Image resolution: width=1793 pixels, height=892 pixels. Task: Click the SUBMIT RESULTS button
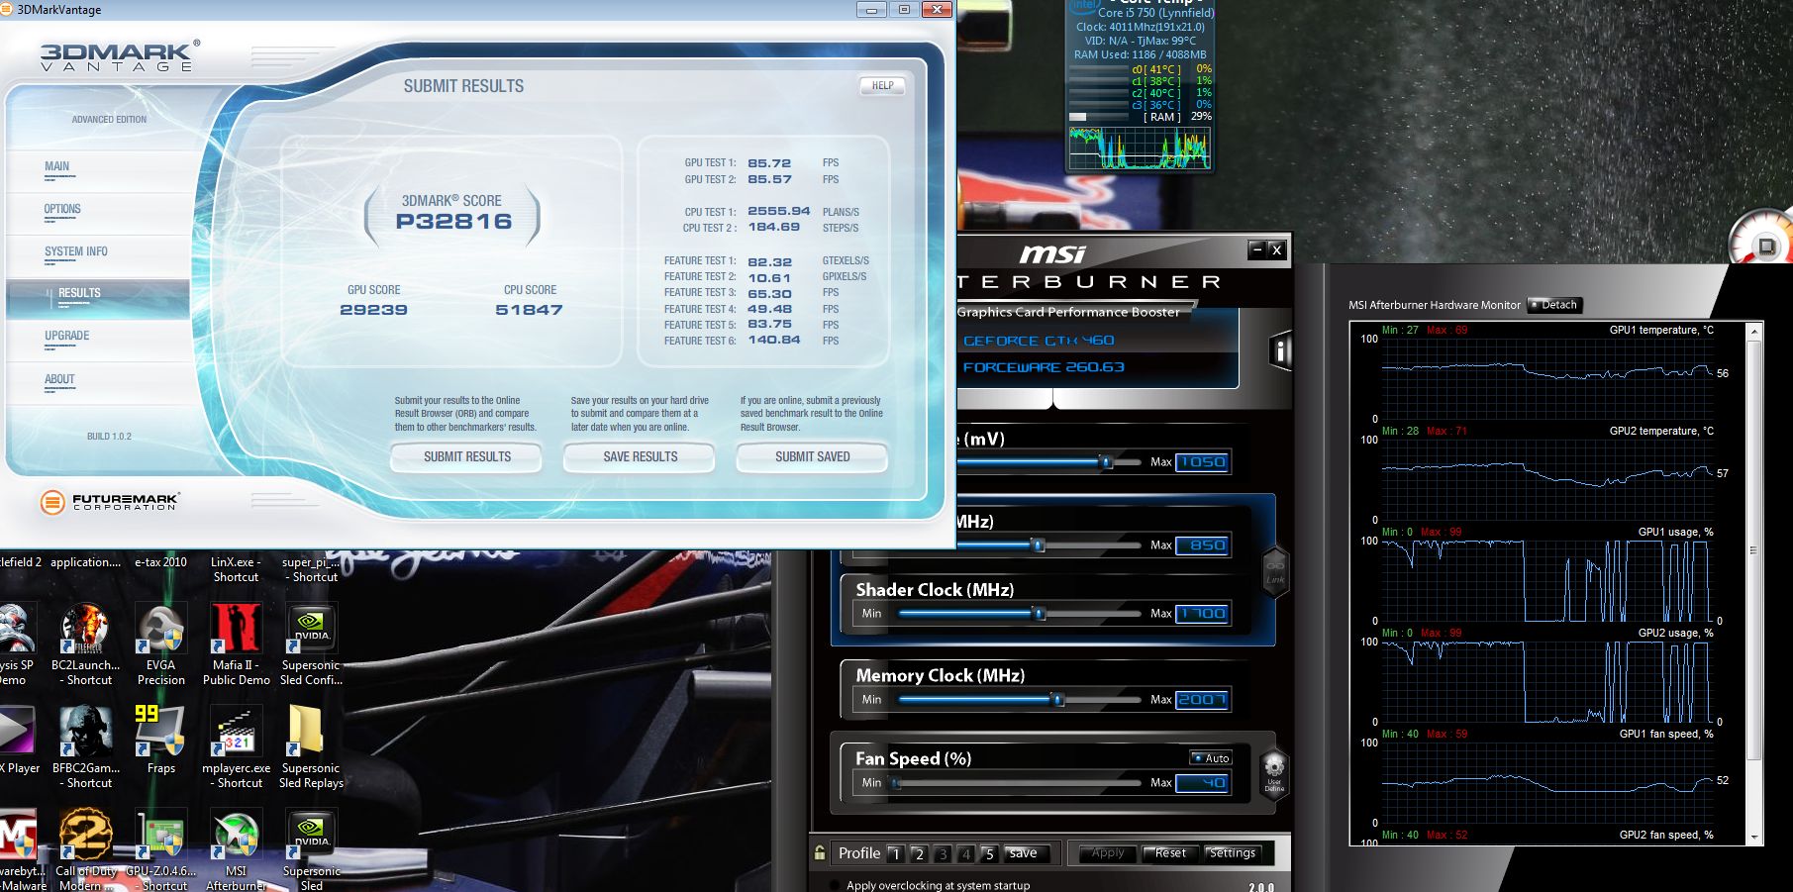click(466, 456)
